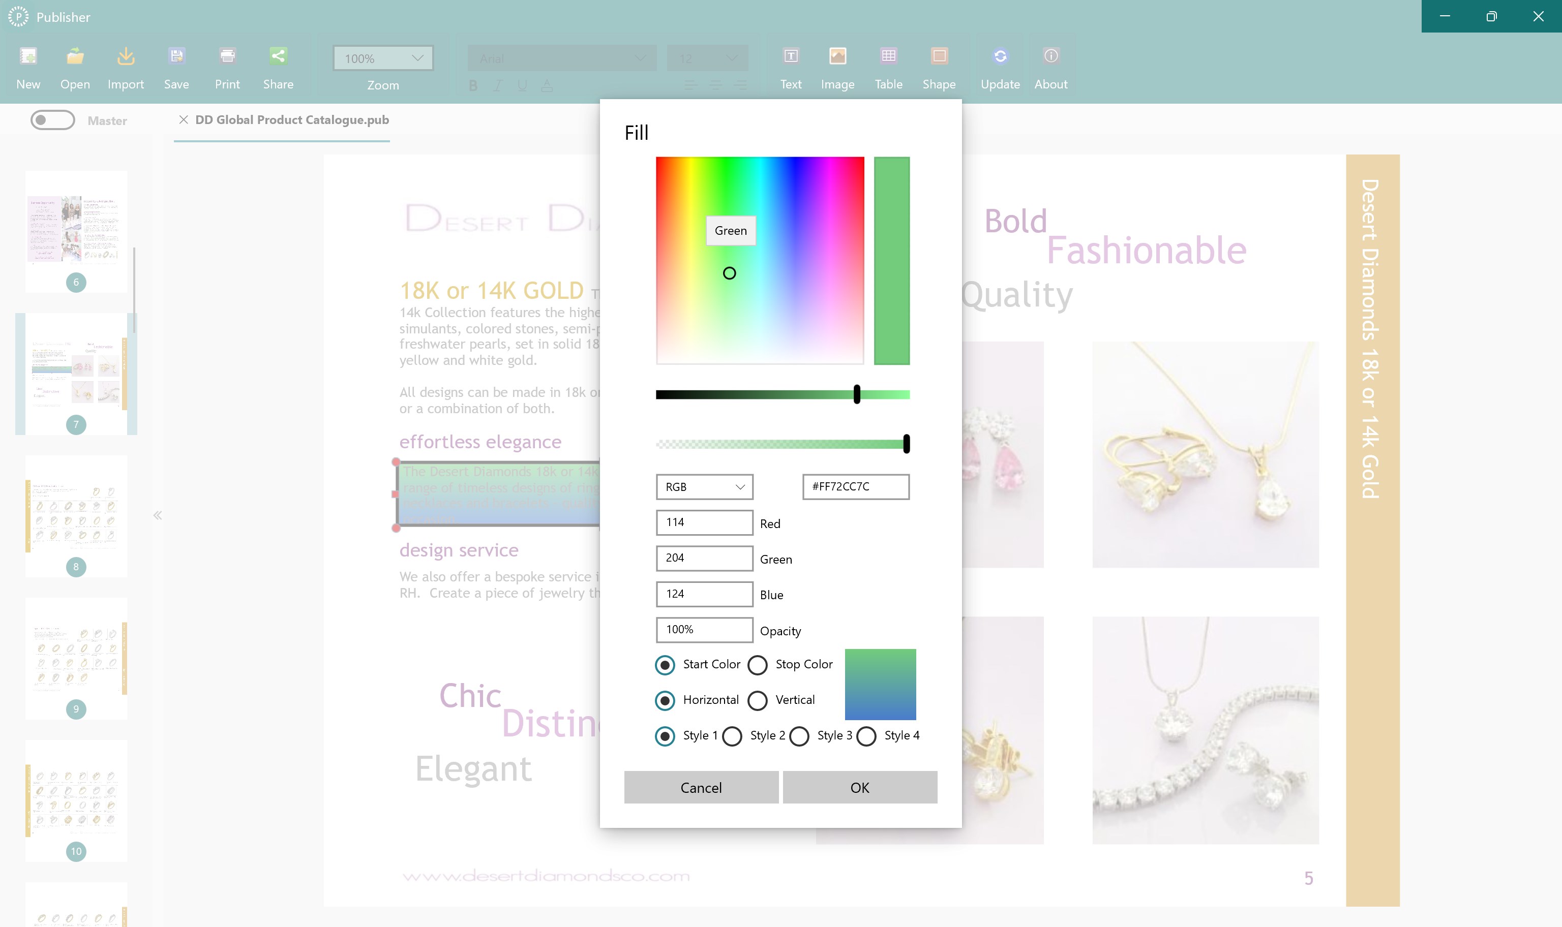Screen dimensions: 1562x927
Task: Switch to the Master view toggle
Action: coord(54,120)
